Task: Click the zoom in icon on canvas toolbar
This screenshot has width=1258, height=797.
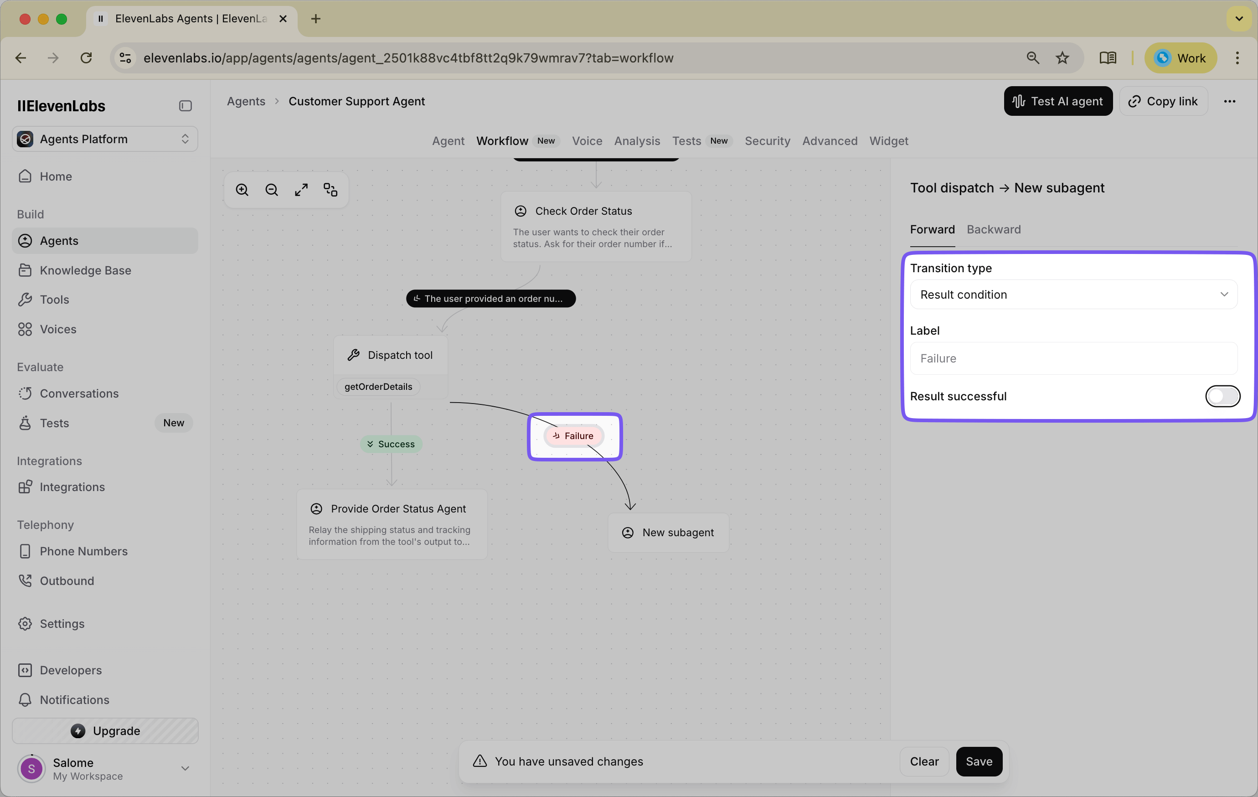Action: coord(242,189)
